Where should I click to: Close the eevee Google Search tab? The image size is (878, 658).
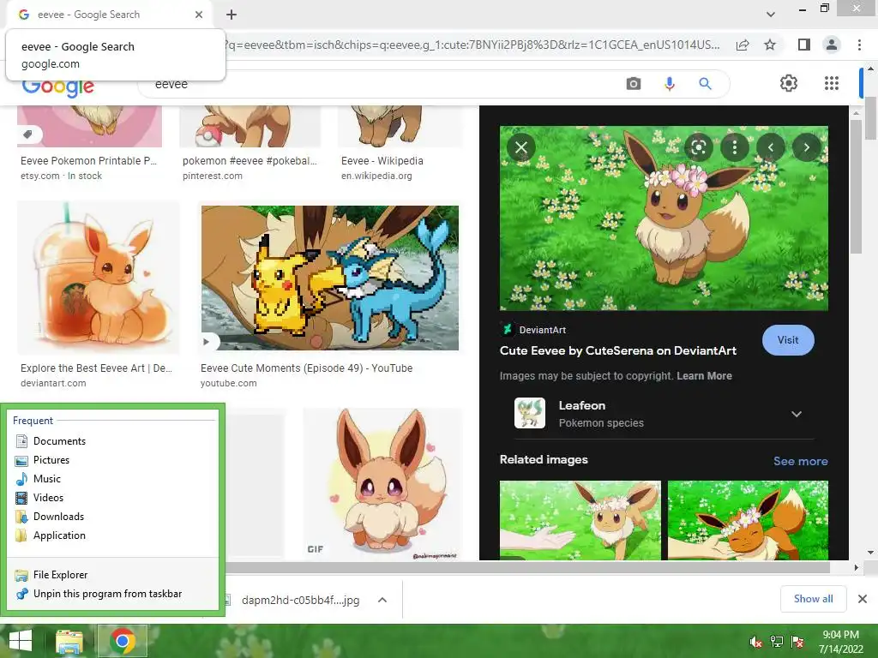[x=199, y=15]
